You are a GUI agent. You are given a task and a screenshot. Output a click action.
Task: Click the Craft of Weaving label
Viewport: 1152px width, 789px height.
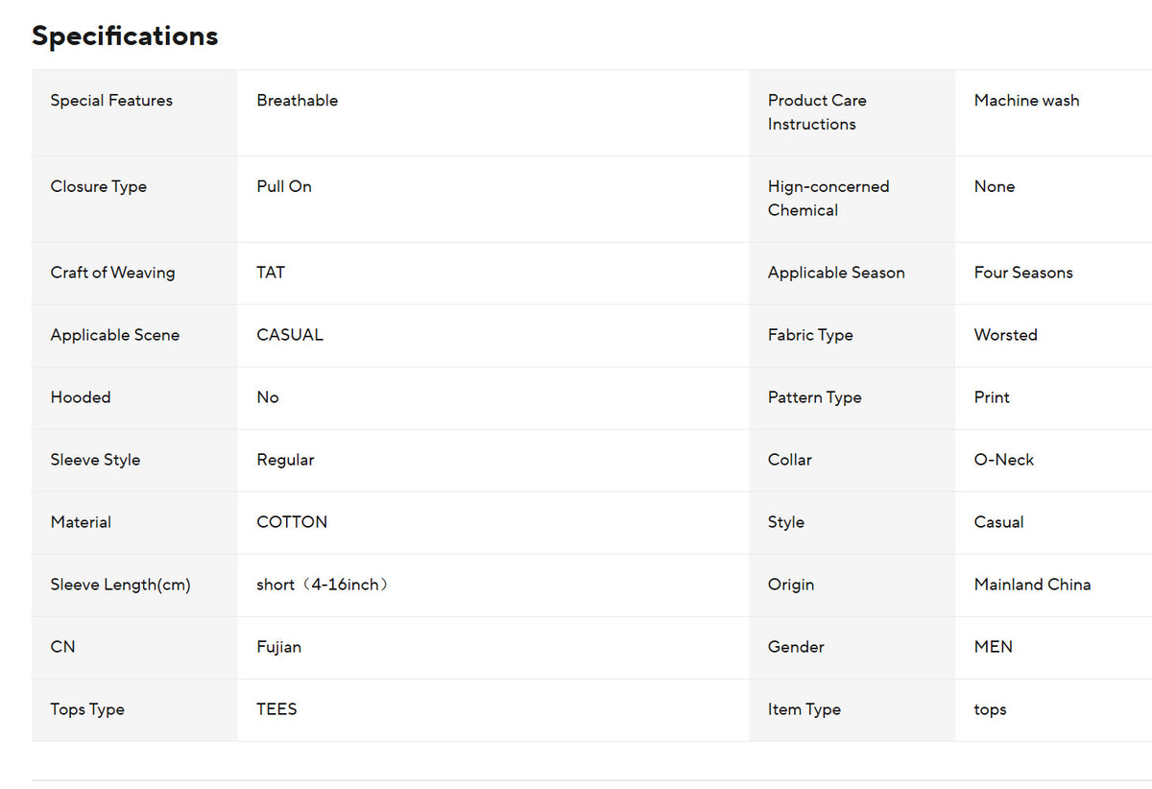click(x=112, y=273)
